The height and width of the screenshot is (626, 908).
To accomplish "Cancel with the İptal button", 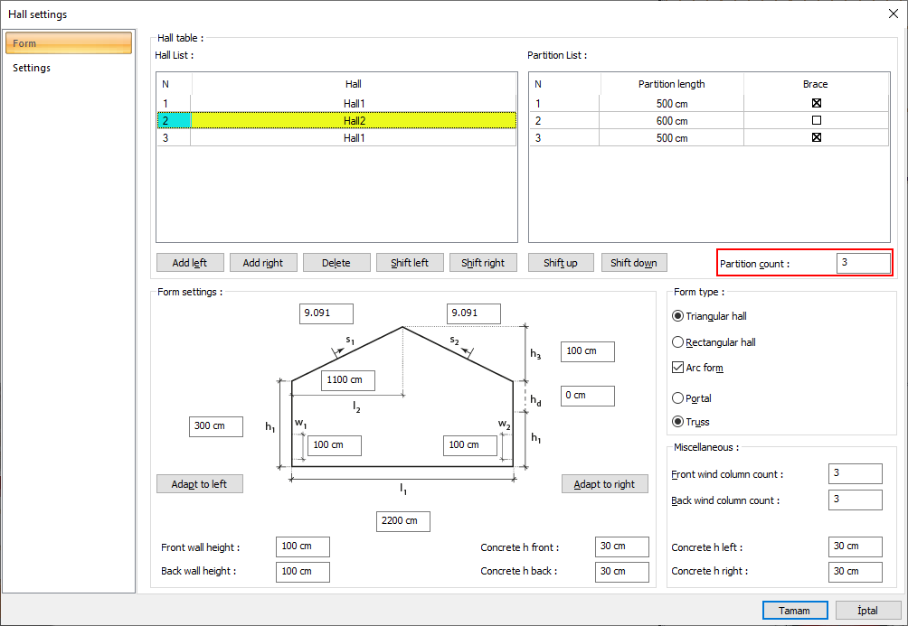I will click(867, 611).
